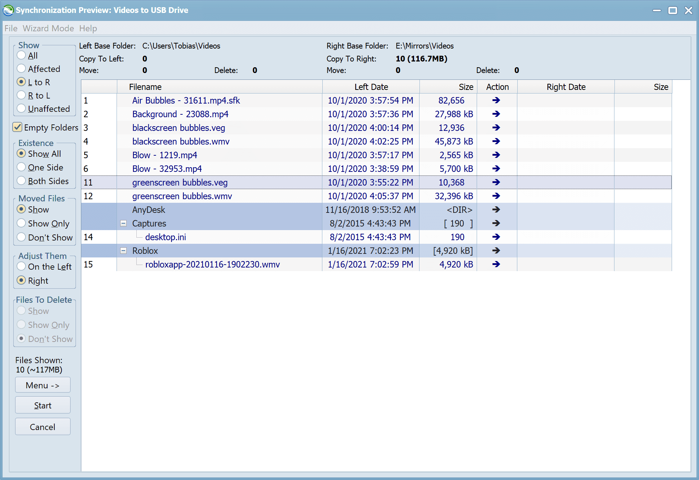
Task: Click the copy-right arrow icon for Background-23088.mp4
Action: click(x=496, y=114)
